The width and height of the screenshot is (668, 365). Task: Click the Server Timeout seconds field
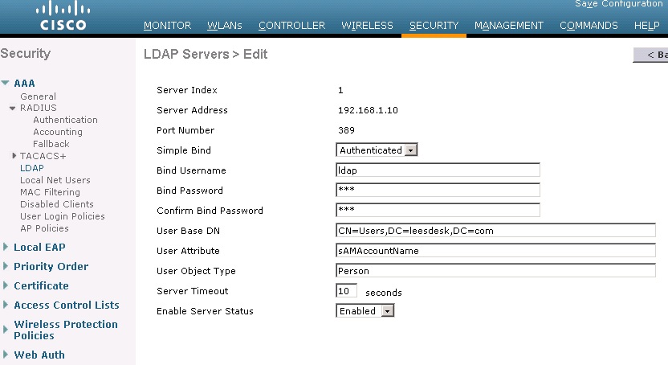[347, 291]
